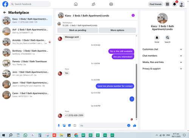Open the Windows Start menu
This screenshot has height=138, width=189.
[3, 135]
